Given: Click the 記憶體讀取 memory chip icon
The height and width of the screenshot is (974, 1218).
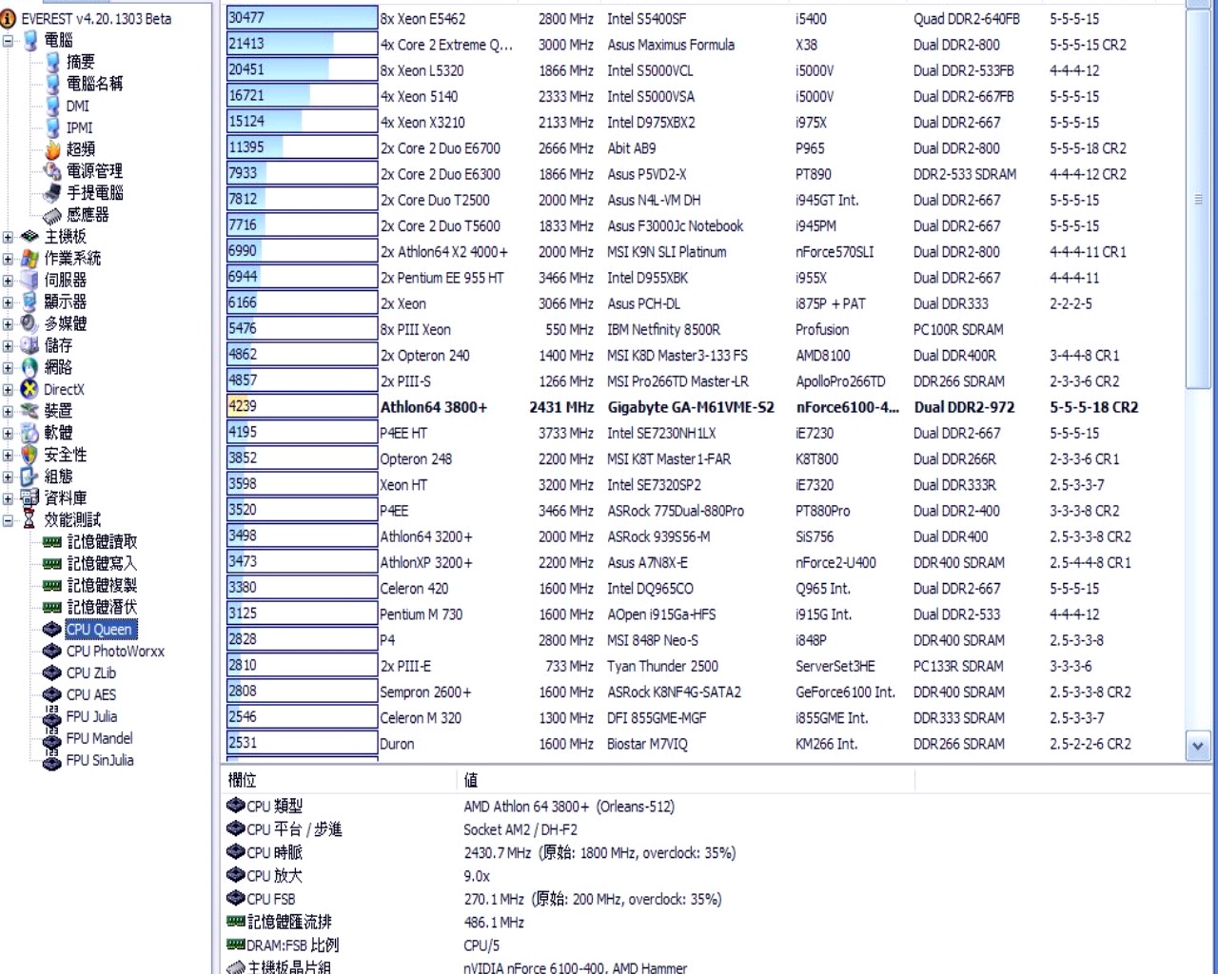Looking at the screenshot, I should pyautogui.click(x=52, y=542).
